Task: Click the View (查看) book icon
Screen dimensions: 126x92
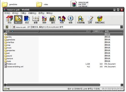Action: coord(36,19)
